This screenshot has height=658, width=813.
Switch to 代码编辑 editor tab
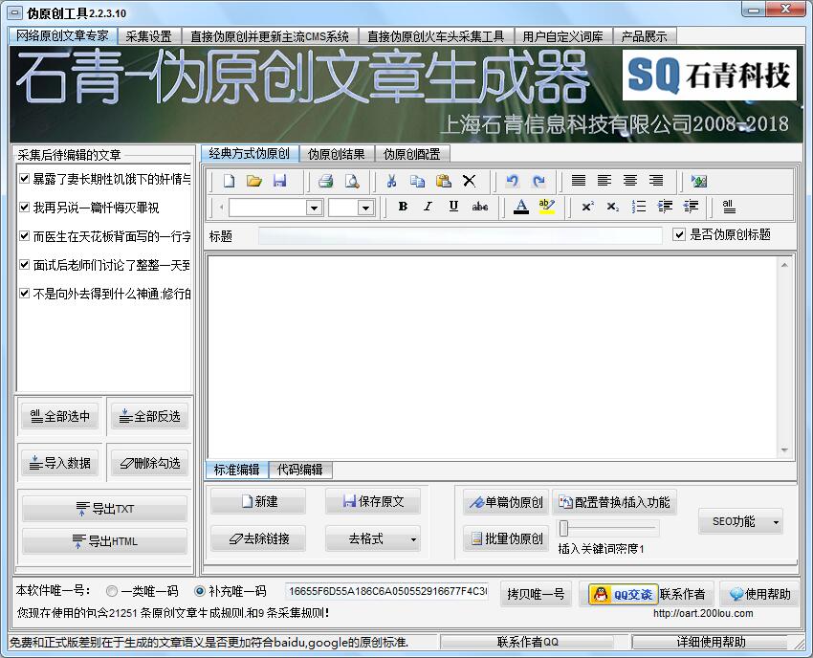[300, 470]
